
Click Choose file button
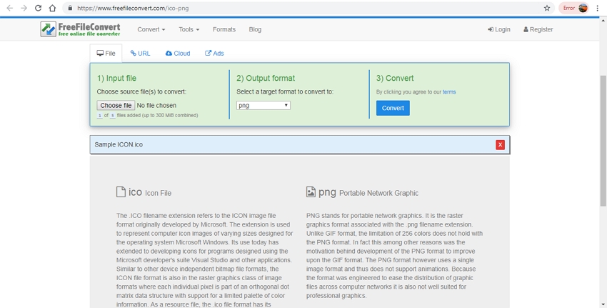(x=116, y=105)
